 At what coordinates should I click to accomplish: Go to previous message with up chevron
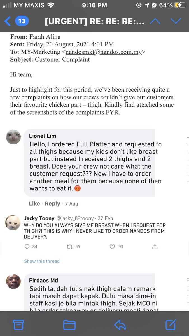pos(155,21)
